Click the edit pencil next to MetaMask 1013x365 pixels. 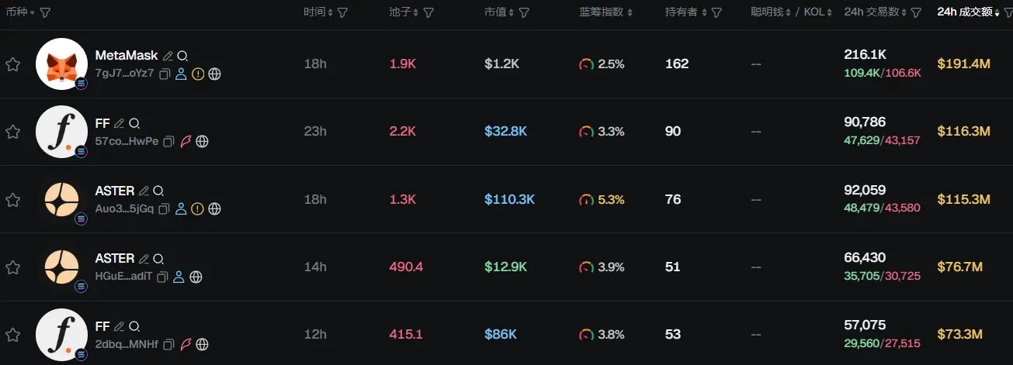pos(168,56)
